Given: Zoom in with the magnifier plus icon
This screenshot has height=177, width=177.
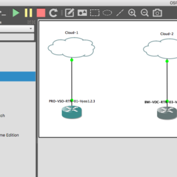Looking at the screenshot, I should pyautogui.click(x=132, y=13).
